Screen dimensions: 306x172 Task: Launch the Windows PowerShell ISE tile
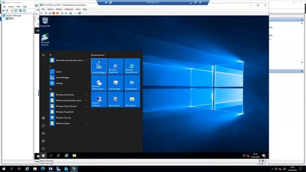(x=132, y=66)
